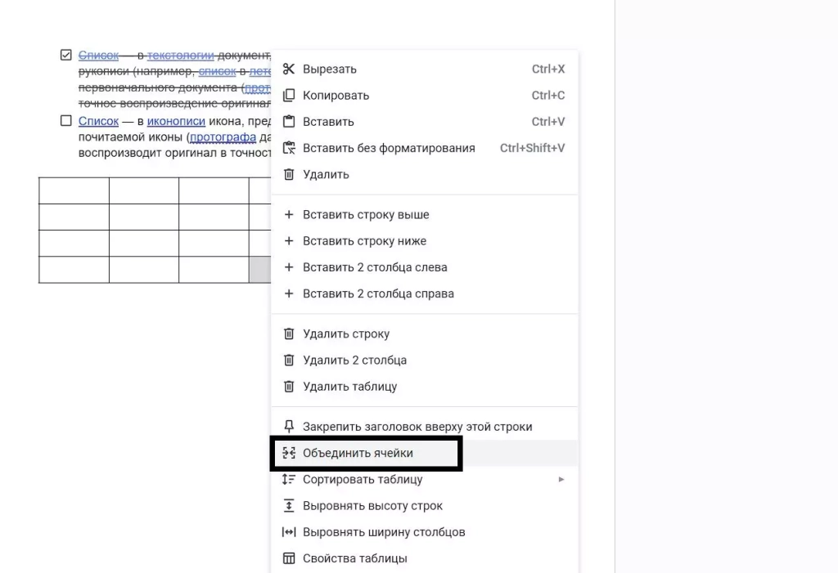
Task: Click the row height alignment icon
Action: coord(288,505)
